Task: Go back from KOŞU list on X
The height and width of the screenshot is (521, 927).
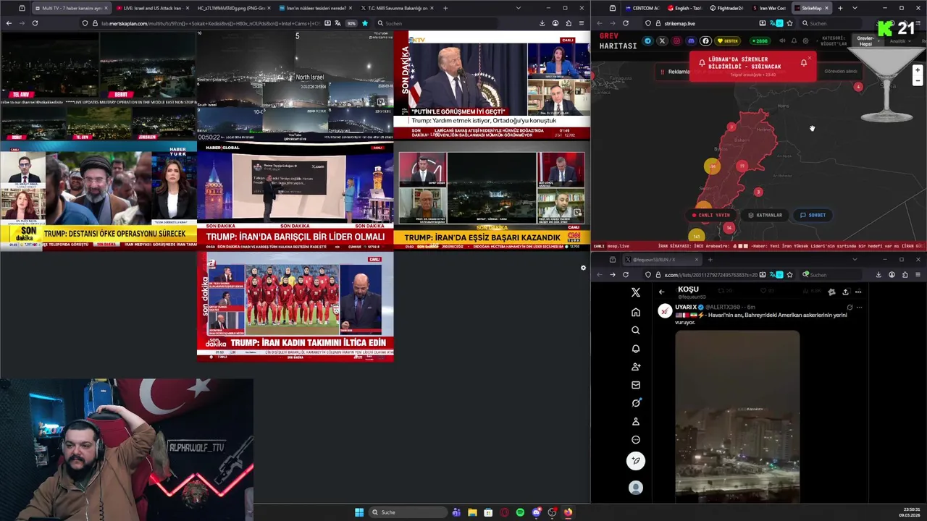Action: pyautogui.click(x=661, y=292)
